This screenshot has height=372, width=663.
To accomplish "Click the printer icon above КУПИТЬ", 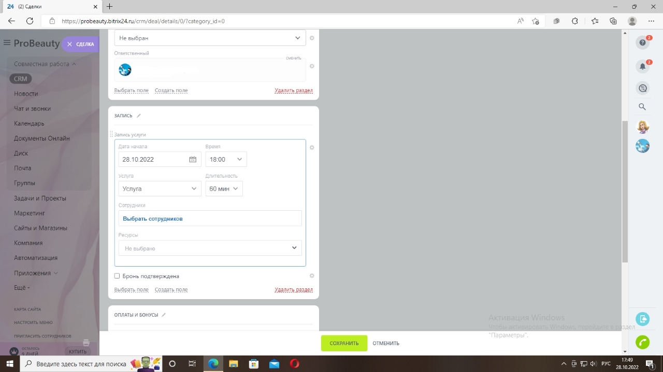I will pos(86,342).
